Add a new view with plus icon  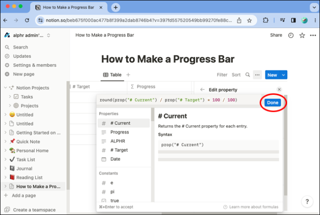128,75
